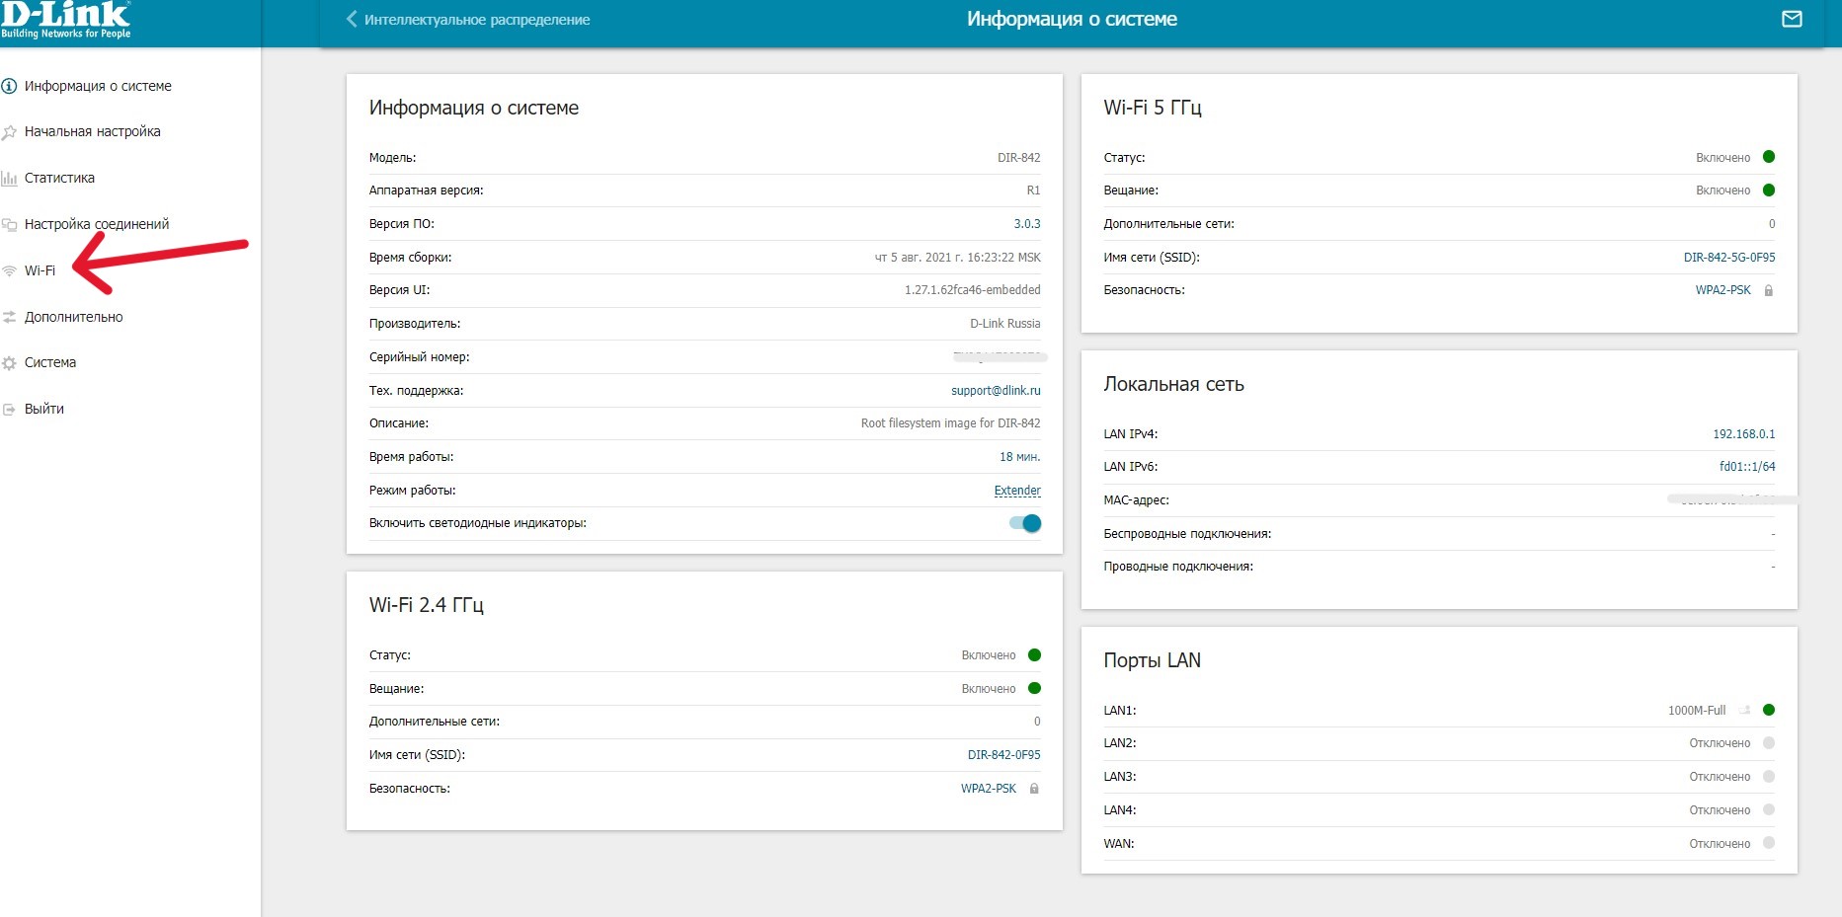Expand Дополнительно in the sidebar

pos(73,317)
